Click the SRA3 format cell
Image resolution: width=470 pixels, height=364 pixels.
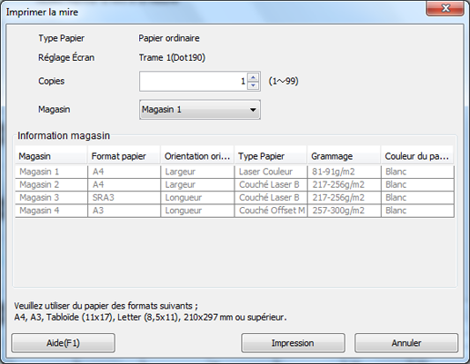tap(125, 198)
